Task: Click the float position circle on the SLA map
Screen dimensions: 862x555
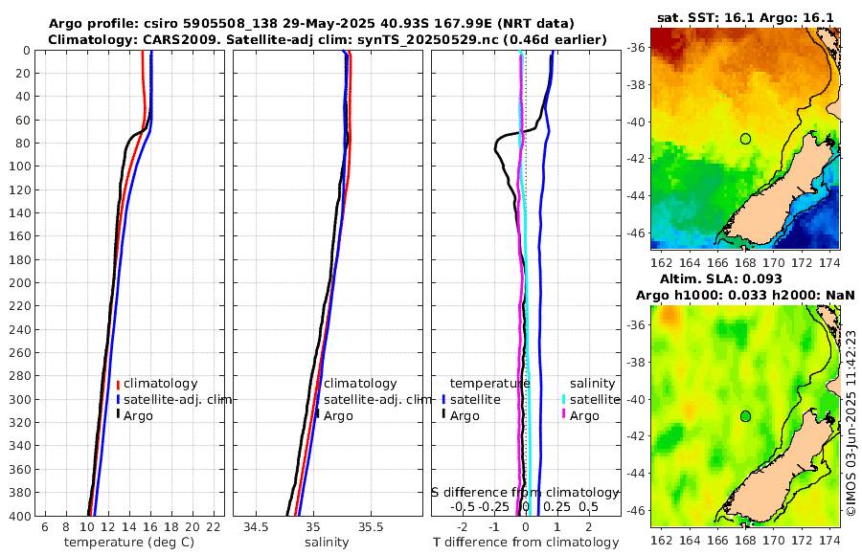Action: click(x=745, y=416)
